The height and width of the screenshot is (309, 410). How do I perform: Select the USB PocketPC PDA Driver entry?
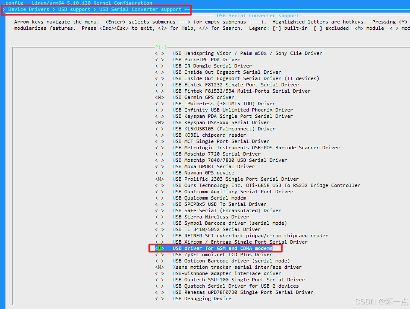pyautogui.click(x=206, y=60)
